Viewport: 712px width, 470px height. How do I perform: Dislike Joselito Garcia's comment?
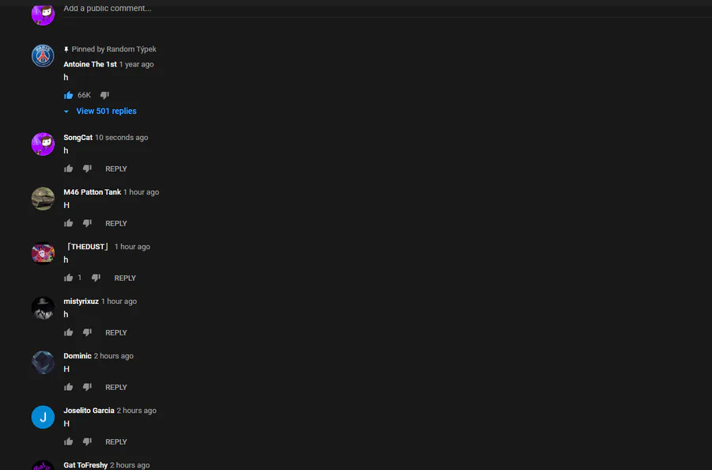(87, 442)
